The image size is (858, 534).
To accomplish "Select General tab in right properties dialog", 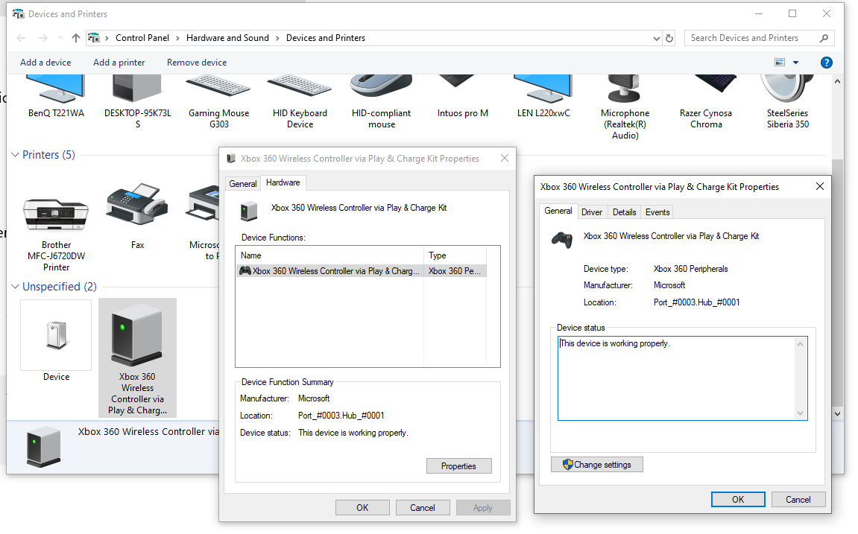I will coord(558,211).
